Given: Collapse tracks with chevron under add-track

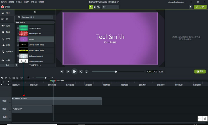Looking at the screenshot, I should (x=8, y=84).
